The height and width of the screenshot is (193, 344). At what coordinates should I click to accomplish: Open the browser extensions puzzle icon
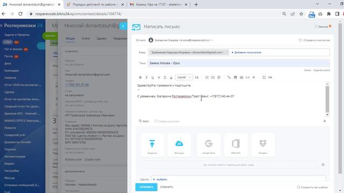(328, 14)
